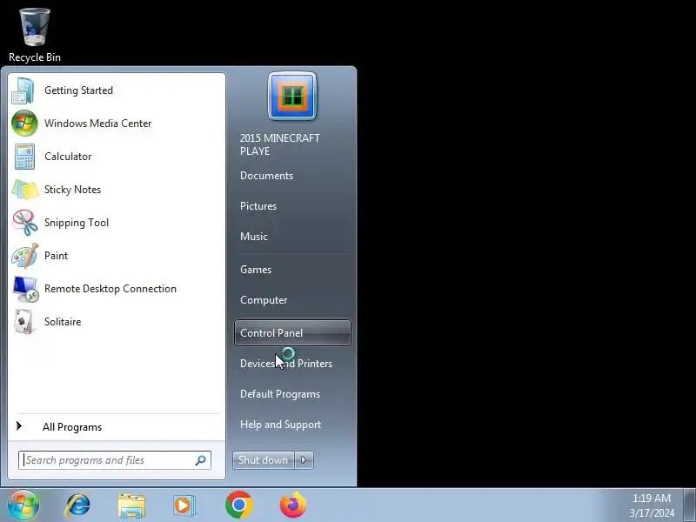Open the Recycle Bin desktop icon

click(34, 36)
